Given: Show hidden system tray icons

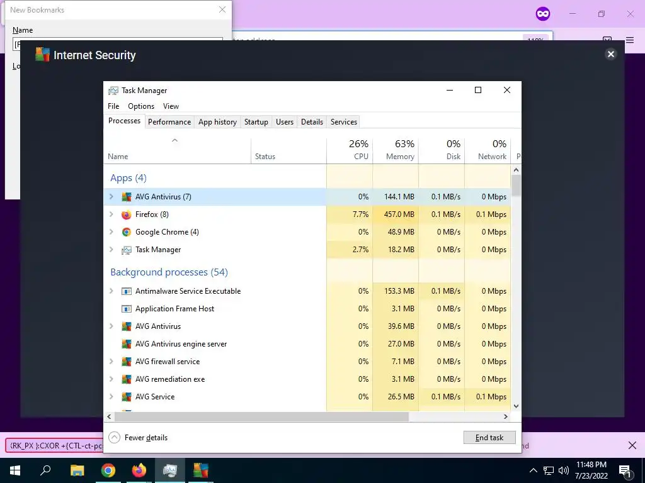Looking at the screenshot, I should [x=533, y=470].
